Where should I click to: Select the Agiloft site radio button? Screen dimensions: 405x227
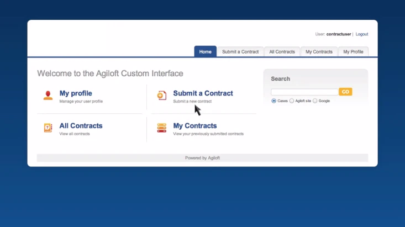point(292,101)
